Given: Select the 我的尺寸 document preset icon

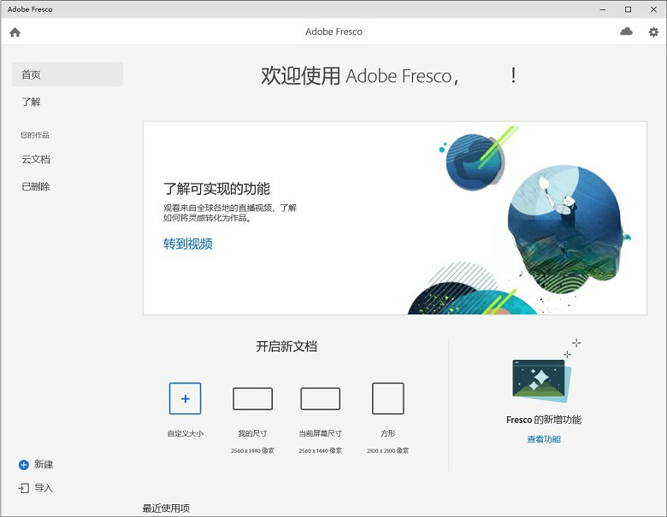Looking at the screenshot, I should [252, 398].
